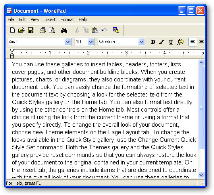Toggle Underline formatting
The height and width of the screenshot is (195, 214).
pyautogui.click(x=171, y=42)
